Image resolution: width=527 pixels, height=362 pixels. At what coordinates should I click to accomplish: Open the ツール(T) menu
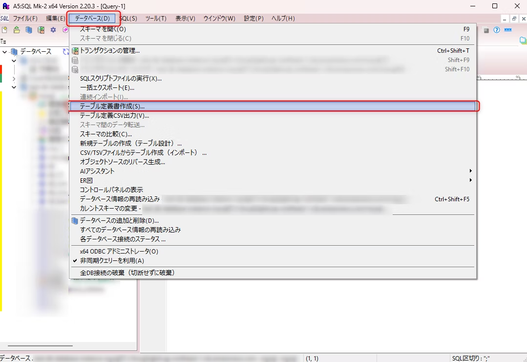click(156, 18)
